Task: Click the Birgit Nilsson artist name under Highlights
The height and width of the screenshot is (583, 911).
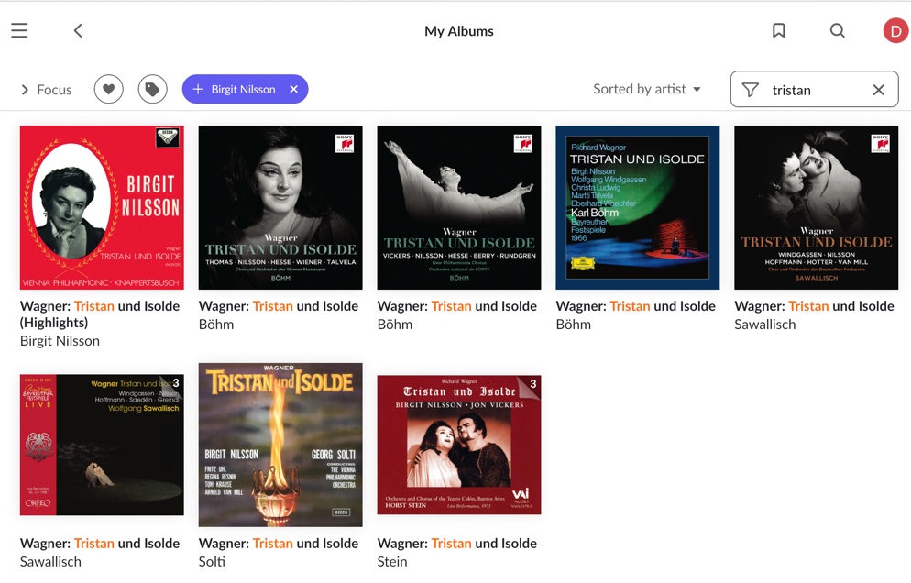Action: click(60, 341)
